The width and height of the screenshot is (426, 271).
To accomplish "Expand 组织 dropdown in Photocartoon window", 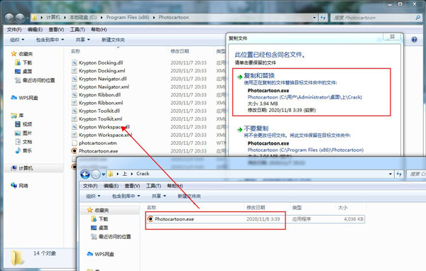I will coord(17,40).
